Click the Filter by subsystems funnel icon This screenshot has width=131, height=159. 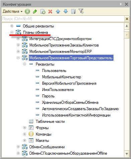pyautogui.click(x=81, y=11)
